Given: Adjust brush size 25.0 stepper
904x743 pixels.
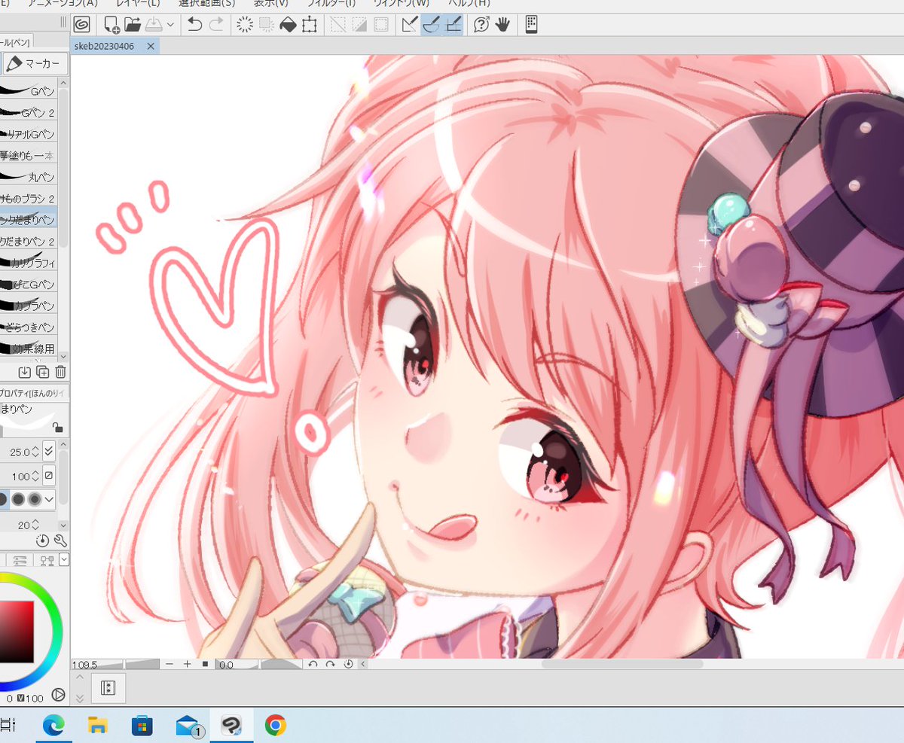Looking at the screenshot, I should click(35, 452).
